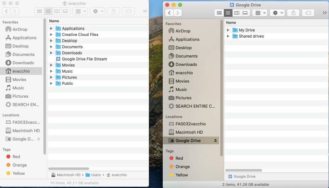Screen dimensions: 329x188
Task: Switch evacchio window to list view
Action: point(48,11)
